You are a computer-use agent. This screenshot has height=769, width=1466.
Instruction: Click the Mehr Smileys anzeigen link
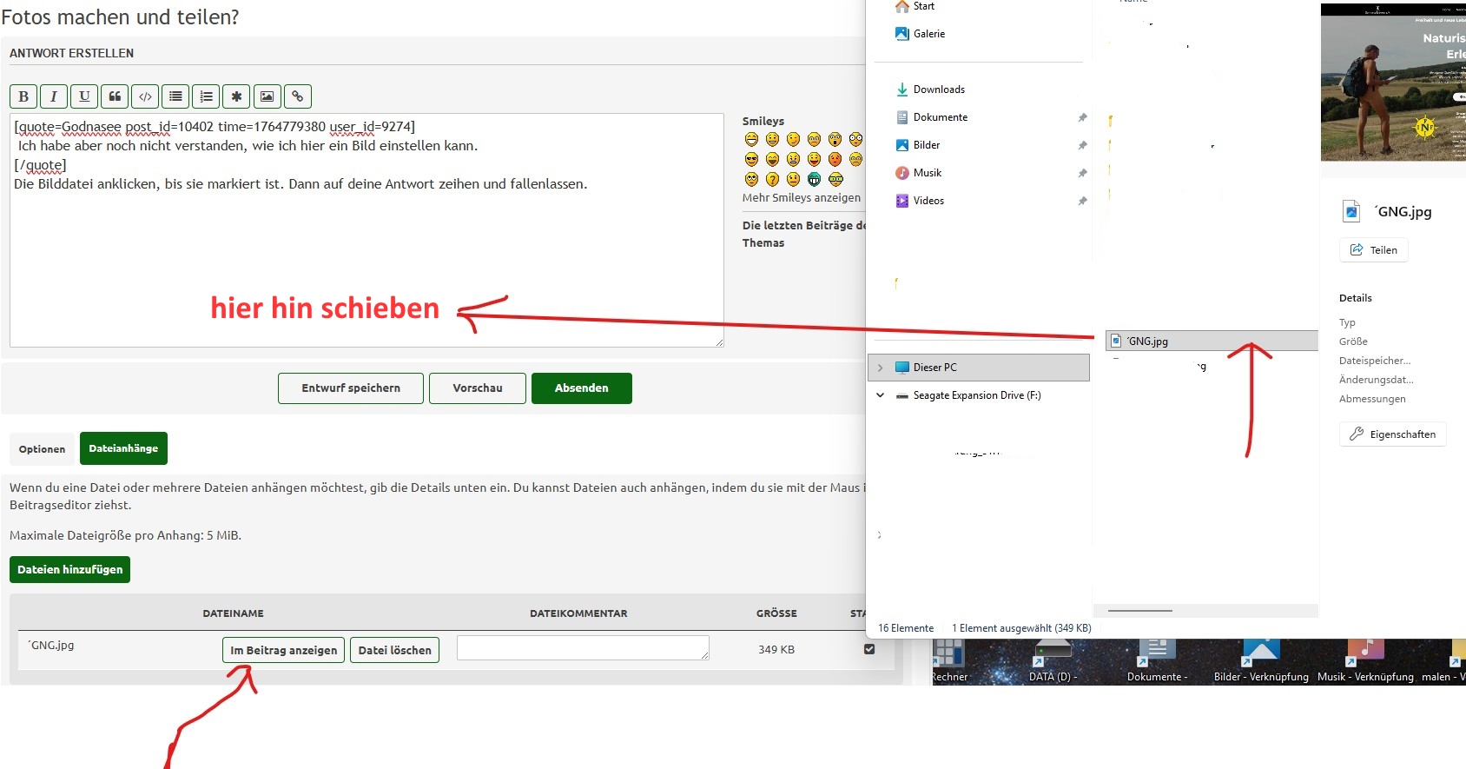(801, 198)
